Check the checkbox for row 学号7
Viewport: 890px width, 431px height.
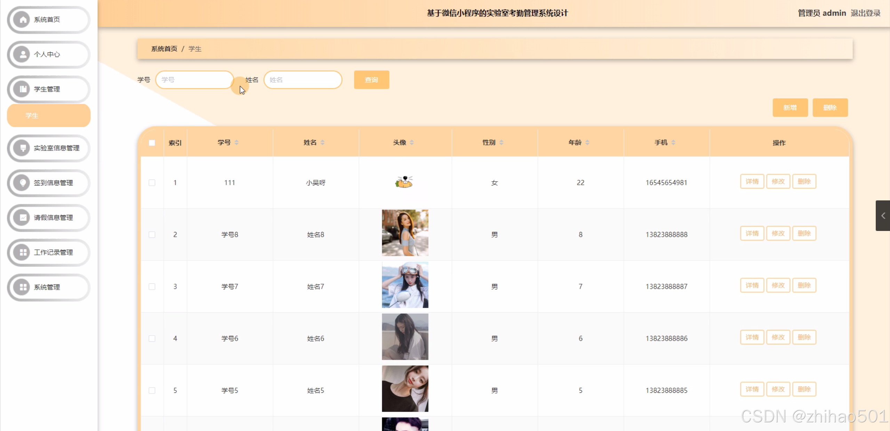coord(152,287)
